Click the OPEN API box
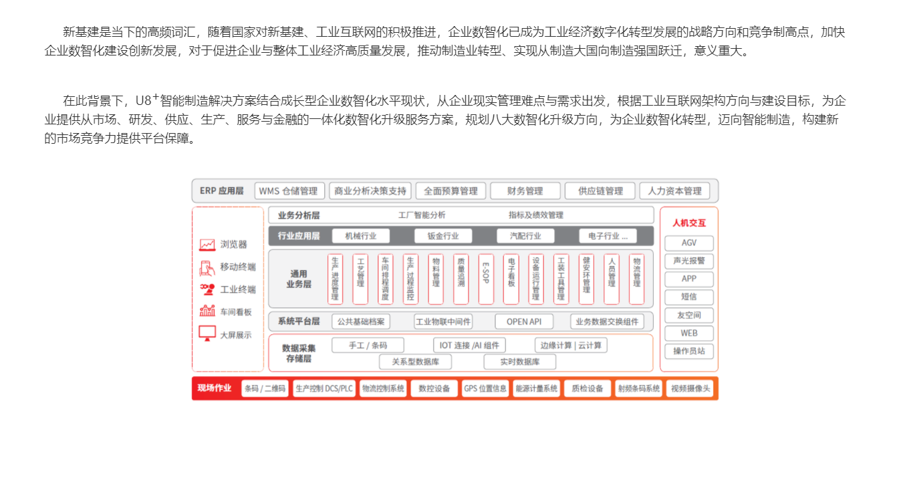Image resolution: width=901 pixels, height=482 pixels. click(x=524, y=322)
